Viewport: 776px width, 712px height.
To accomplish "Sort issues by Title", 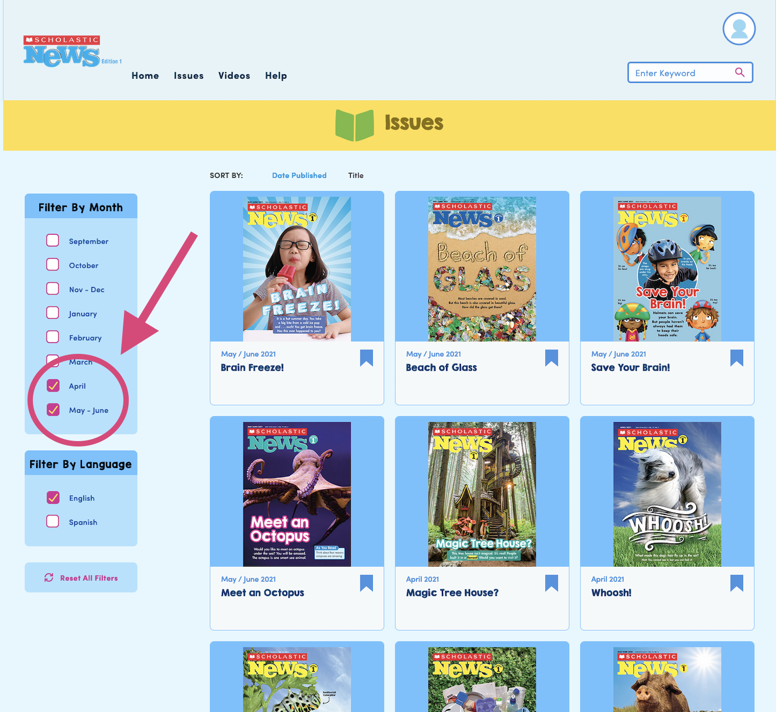I will tap(356, 176).
